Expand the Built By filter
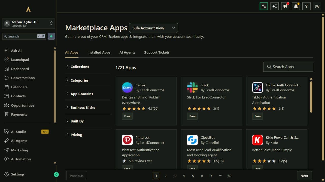325x182 pixels. [x=88, y=121]
